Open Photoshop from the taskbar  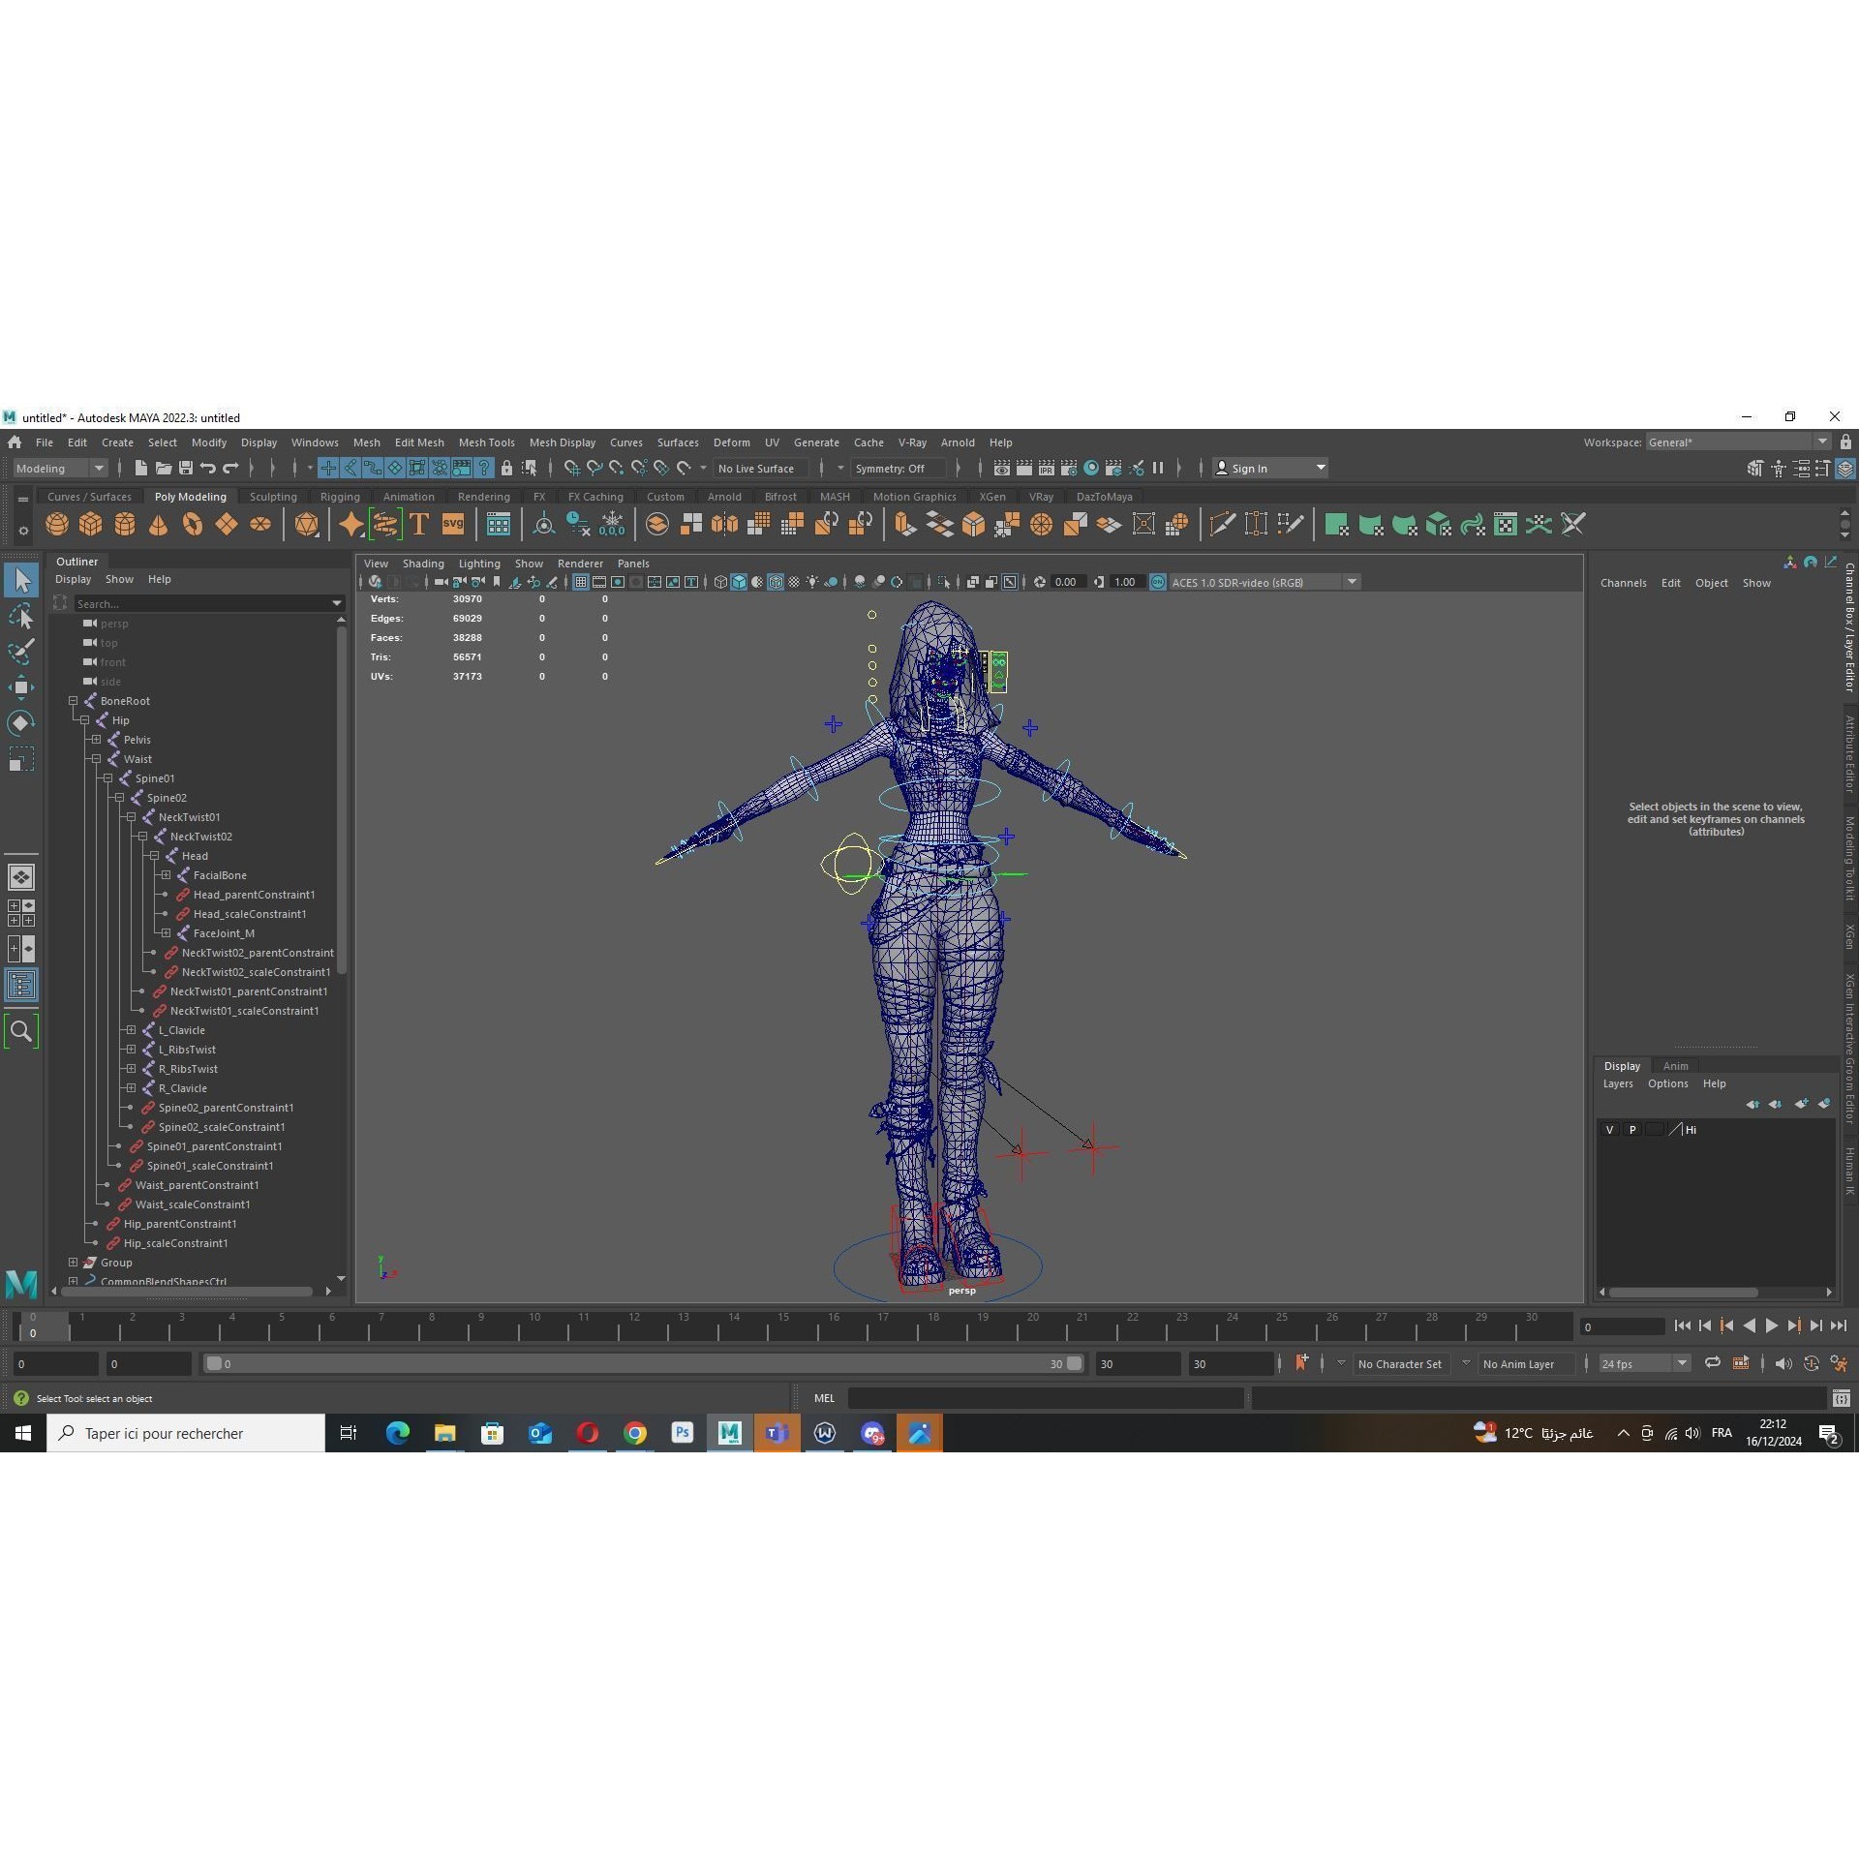(683, 1433)
